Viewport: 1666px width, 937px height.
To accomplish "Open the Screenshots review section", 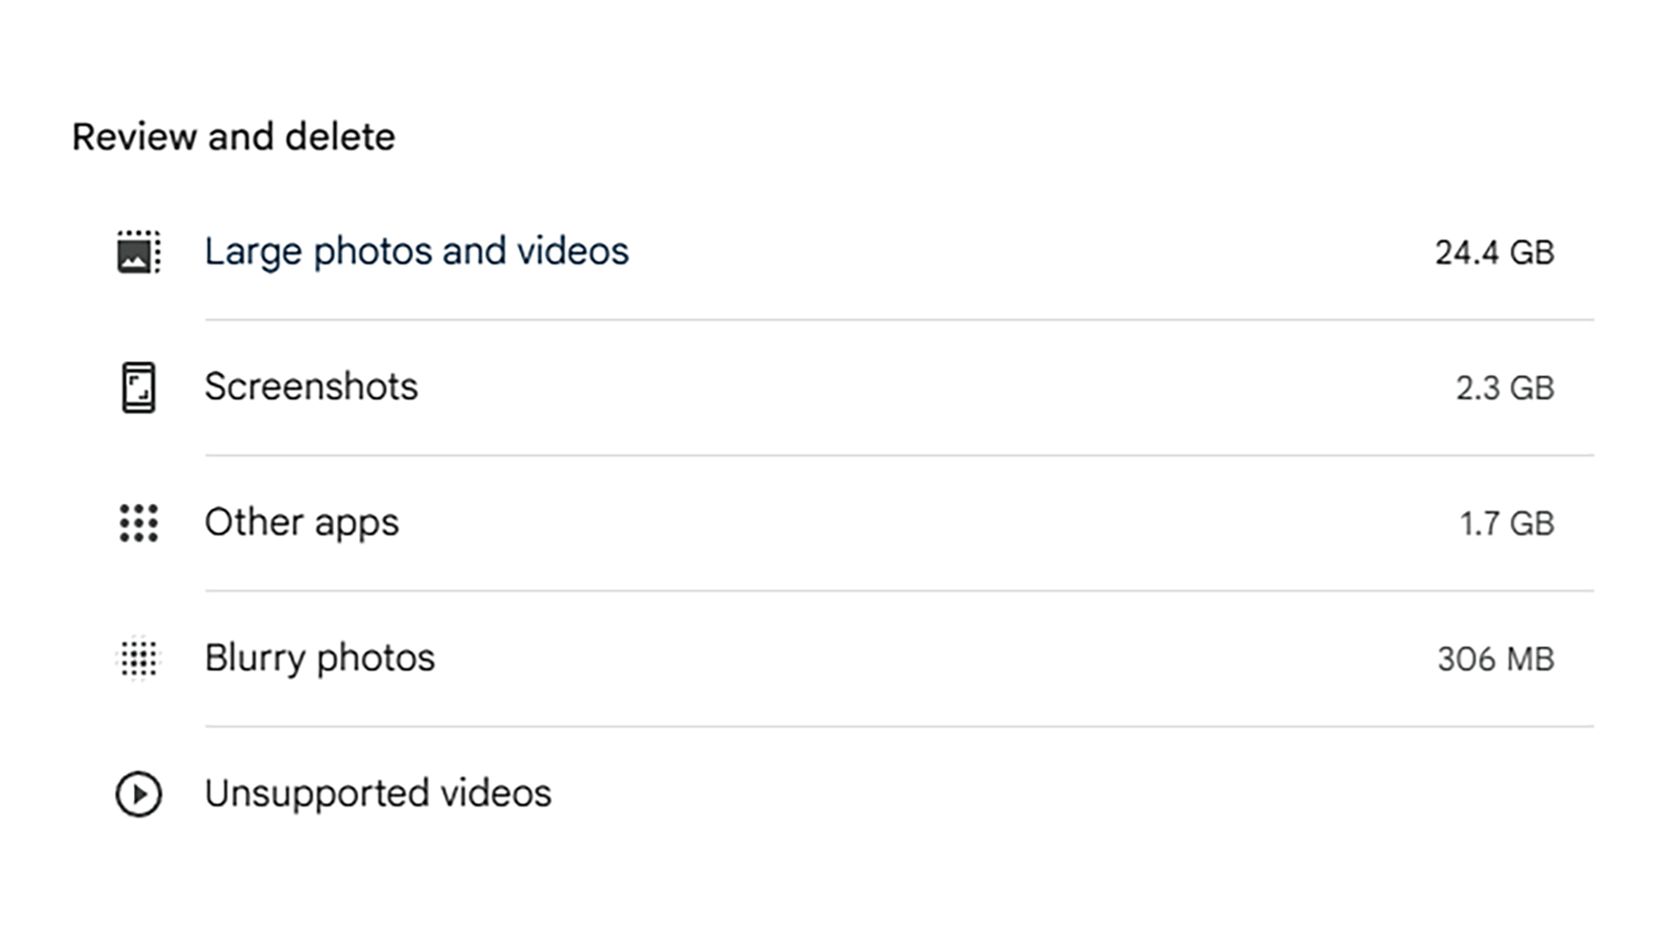I will 312,386.
